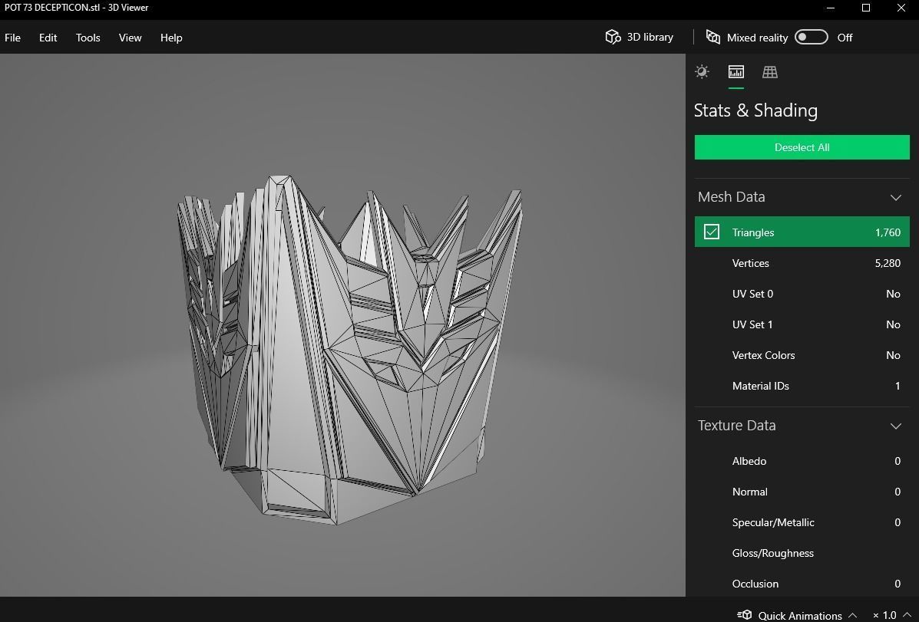Select the Stats & Shading tab icon
Screen dimensions: 919x622
tap(736, 71)
